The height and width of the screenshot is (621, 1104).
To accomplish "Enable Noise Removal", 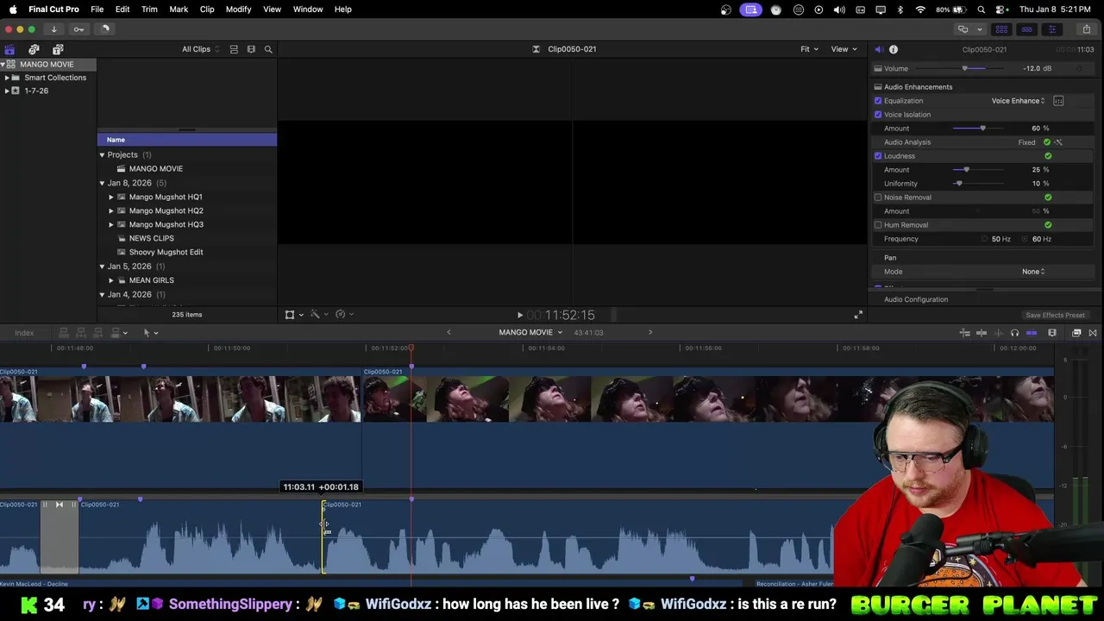I will point(878,198).
